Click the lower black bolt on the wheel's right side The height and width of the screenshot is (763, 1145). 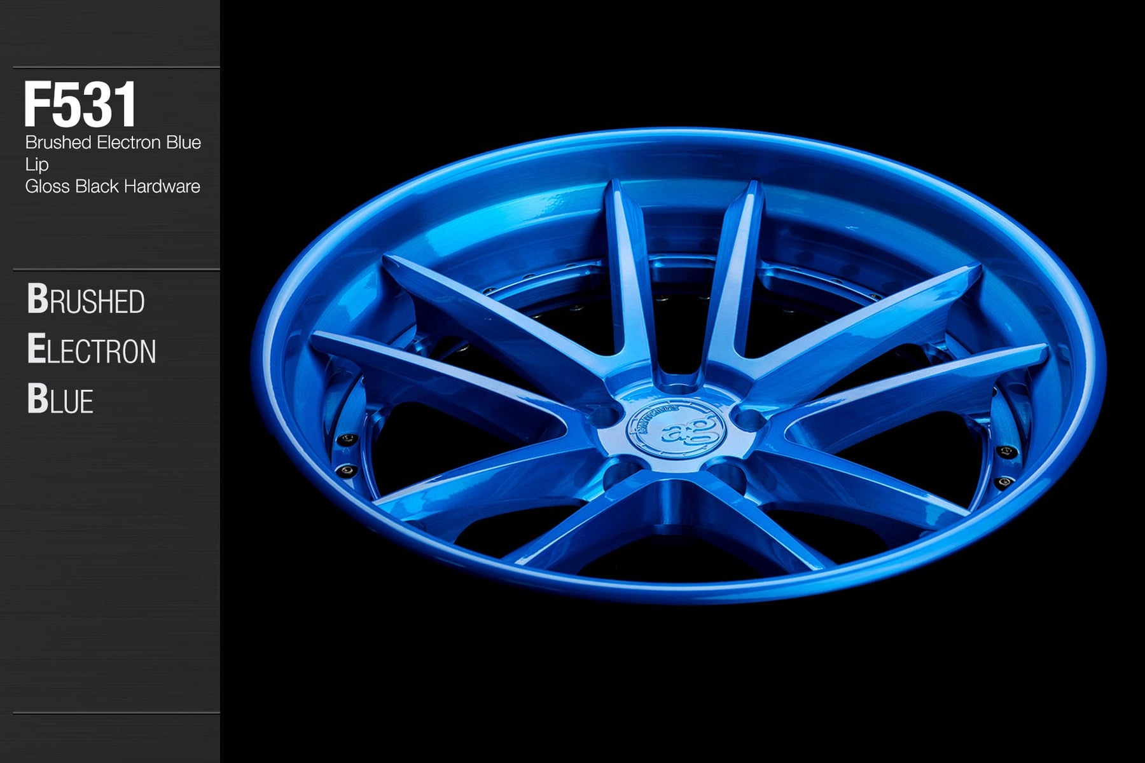tap(1004, 481)
